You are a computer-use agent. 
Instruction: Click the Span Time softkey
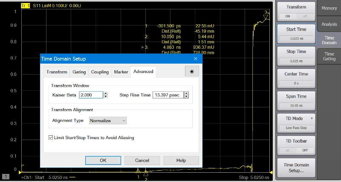(x=296, y=101)
